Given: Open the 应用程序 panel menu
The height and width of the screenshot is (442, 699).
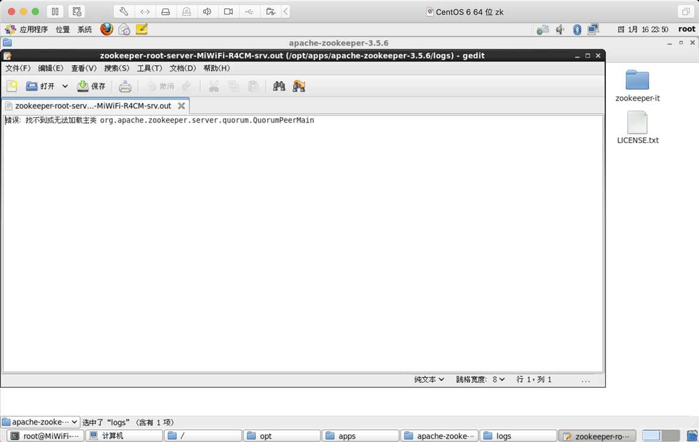Looking at the screenshot, I should click(26, 29).
